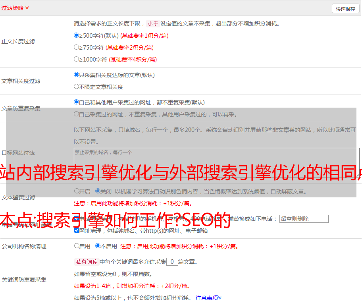The height and width of the screenshot is (305, 362).
Task: Click the 快速保存 button
Action: [345, 9]
